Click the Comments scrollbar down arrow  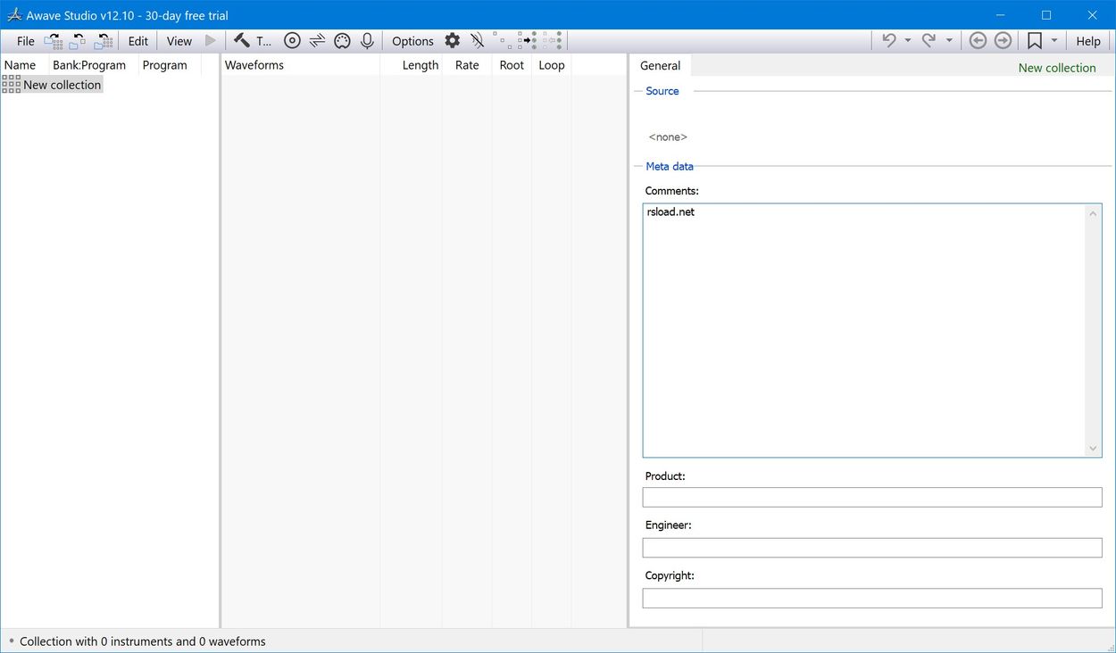[x=1094, y=449]
